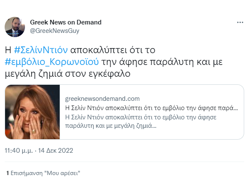Open the 11:40 μ.μ. tweet timestamp
The height and width of the screenshot is (178, 248).
coord(19,151)
